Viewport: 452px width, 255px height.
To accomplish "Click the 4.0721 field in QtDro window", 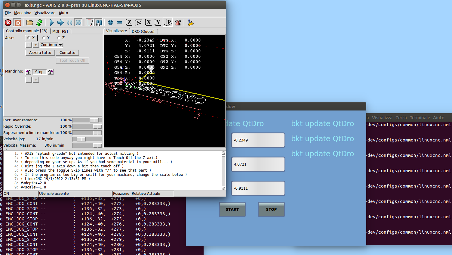I will pyautogui.click(x=258, y=164).
